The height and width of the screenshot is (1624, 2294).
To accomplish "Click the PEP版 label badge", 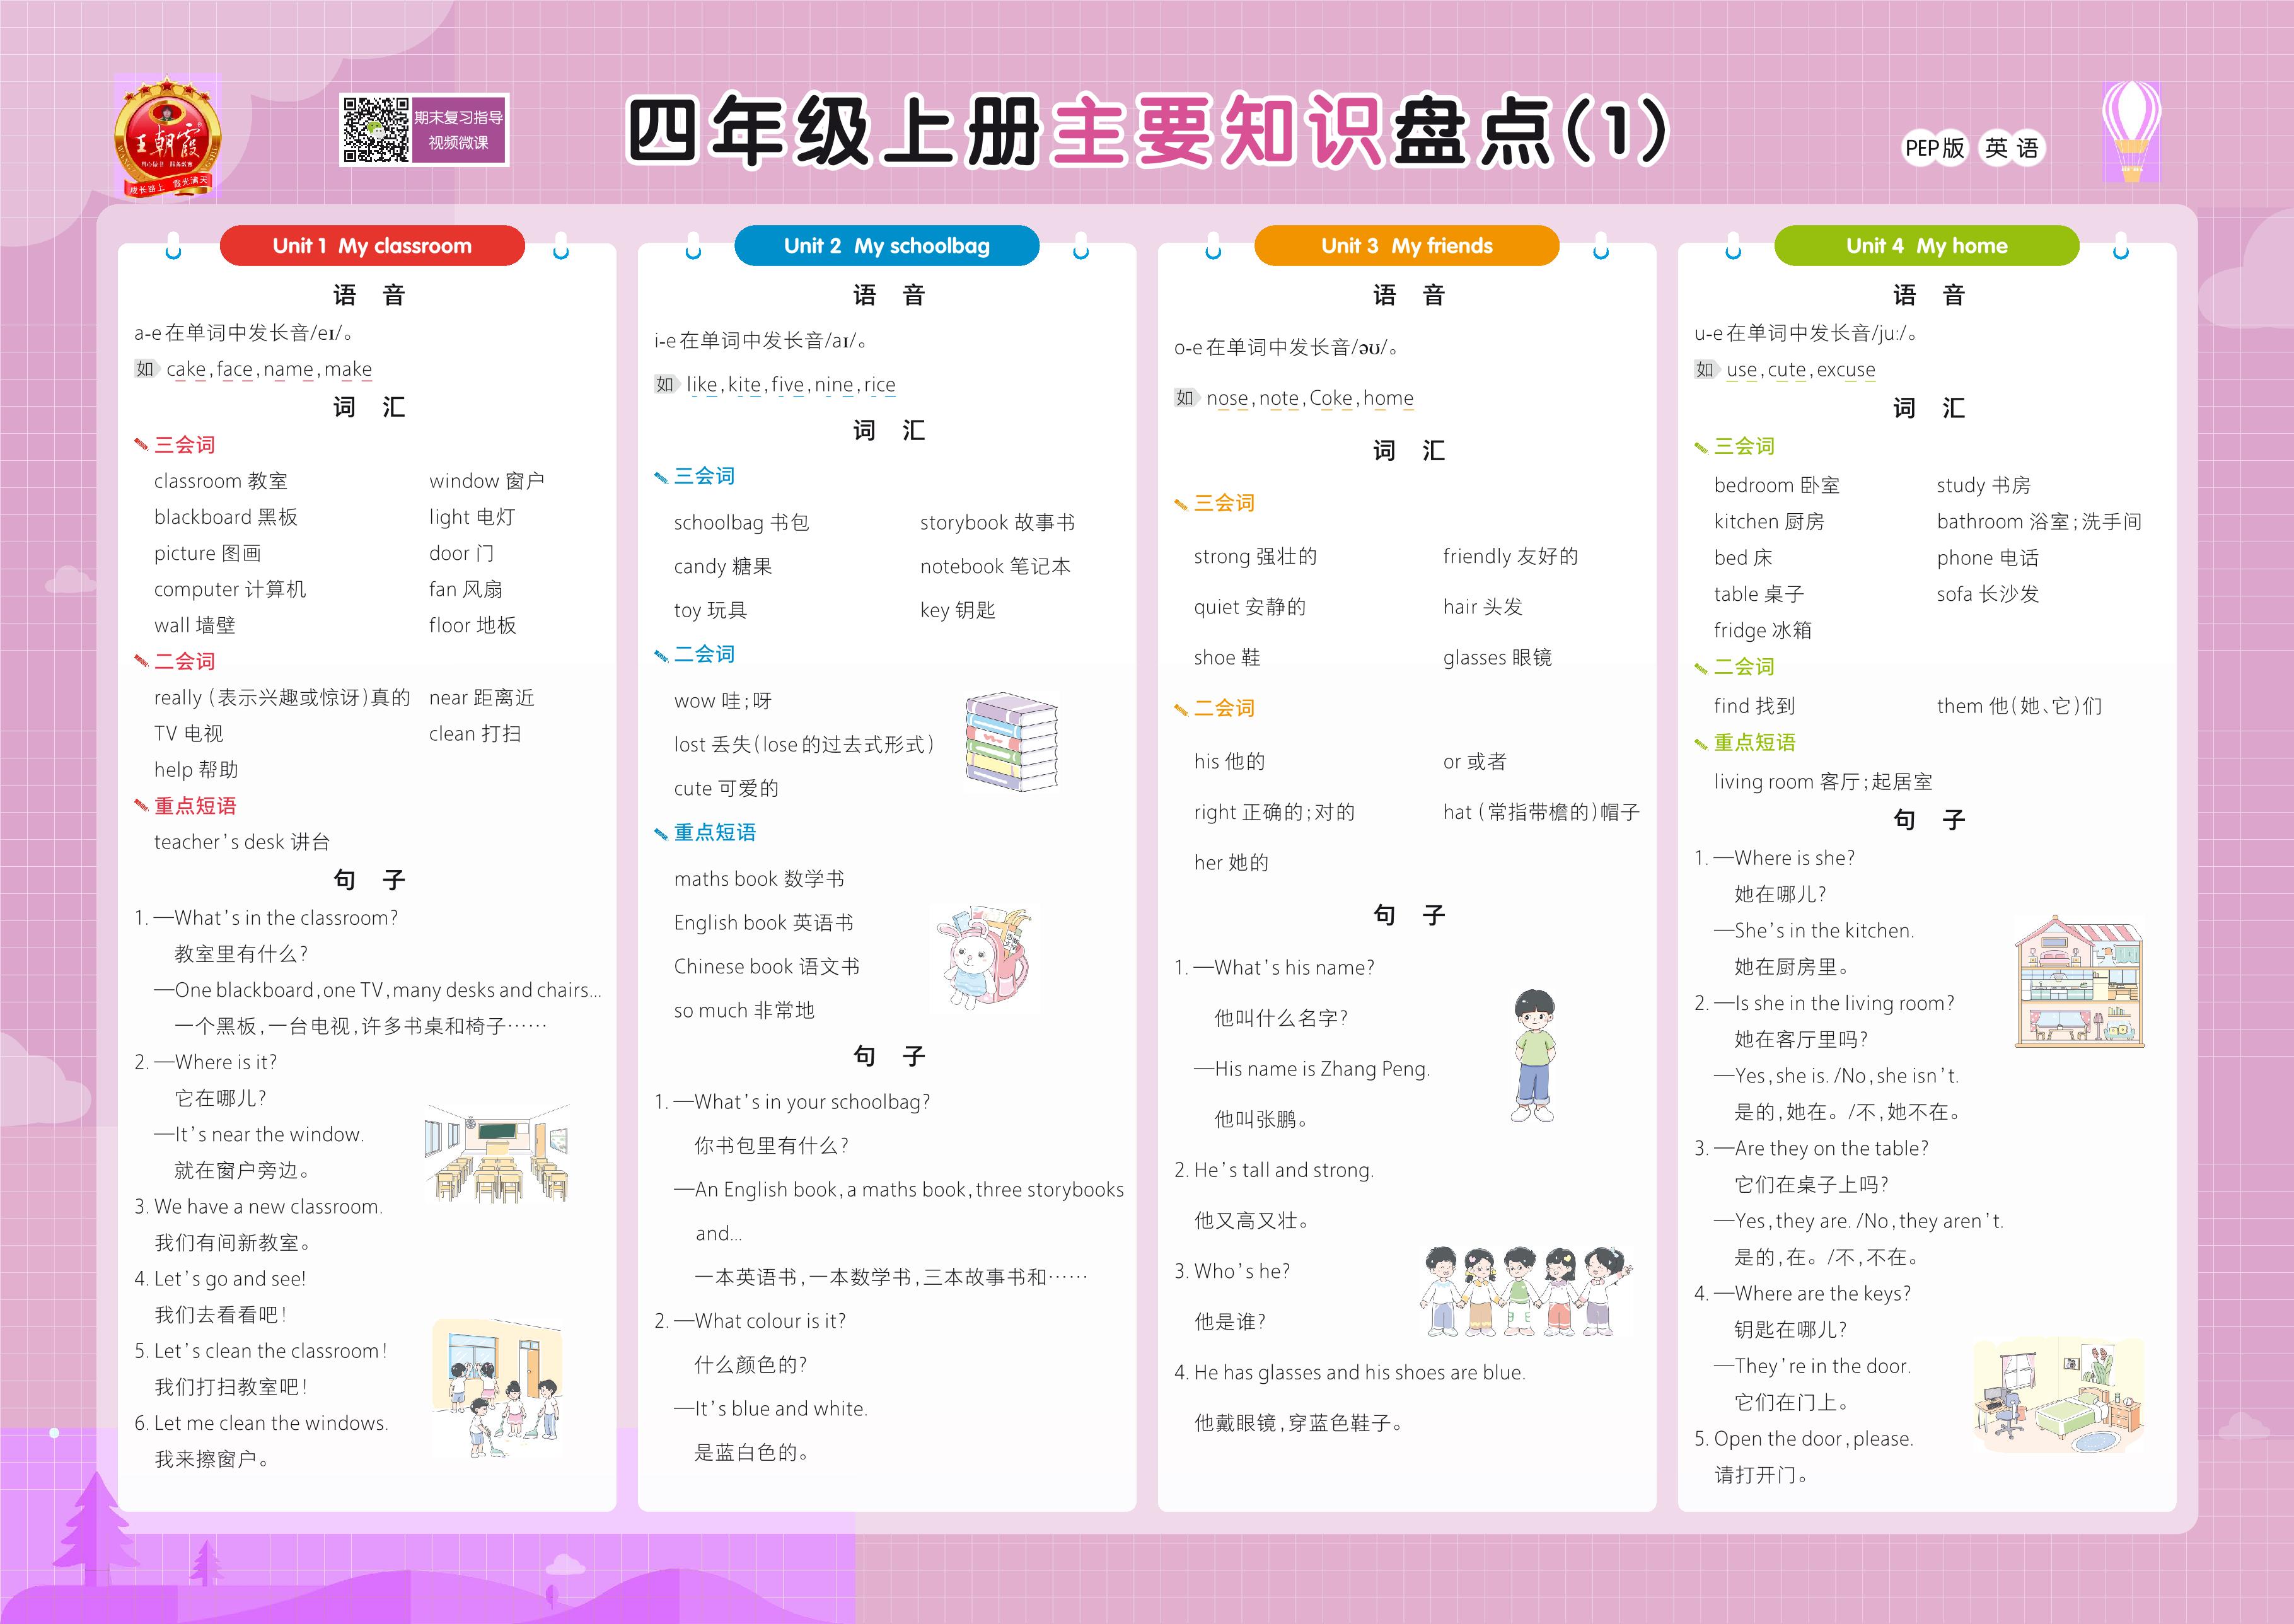I will (1934, 148).
